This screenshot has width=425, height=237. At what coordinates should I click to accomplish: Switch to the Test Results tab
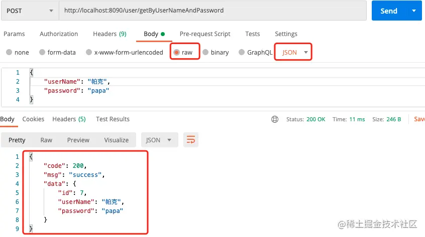[113, 119]
